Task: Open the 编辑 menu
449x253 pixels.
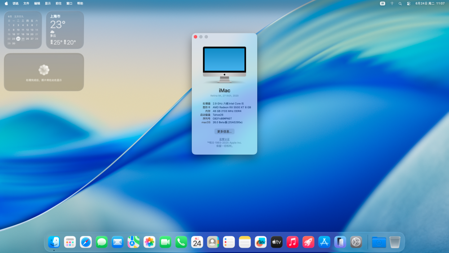Action: [x=37, y=4]
